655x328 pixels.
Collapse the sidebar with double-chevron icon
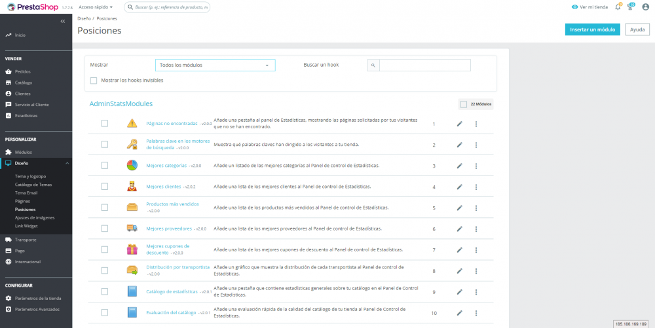click(x=63, y=22)
